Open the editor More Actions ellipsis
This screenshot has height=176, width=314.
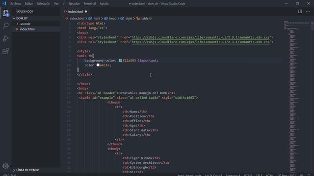(x=308, y=12)
